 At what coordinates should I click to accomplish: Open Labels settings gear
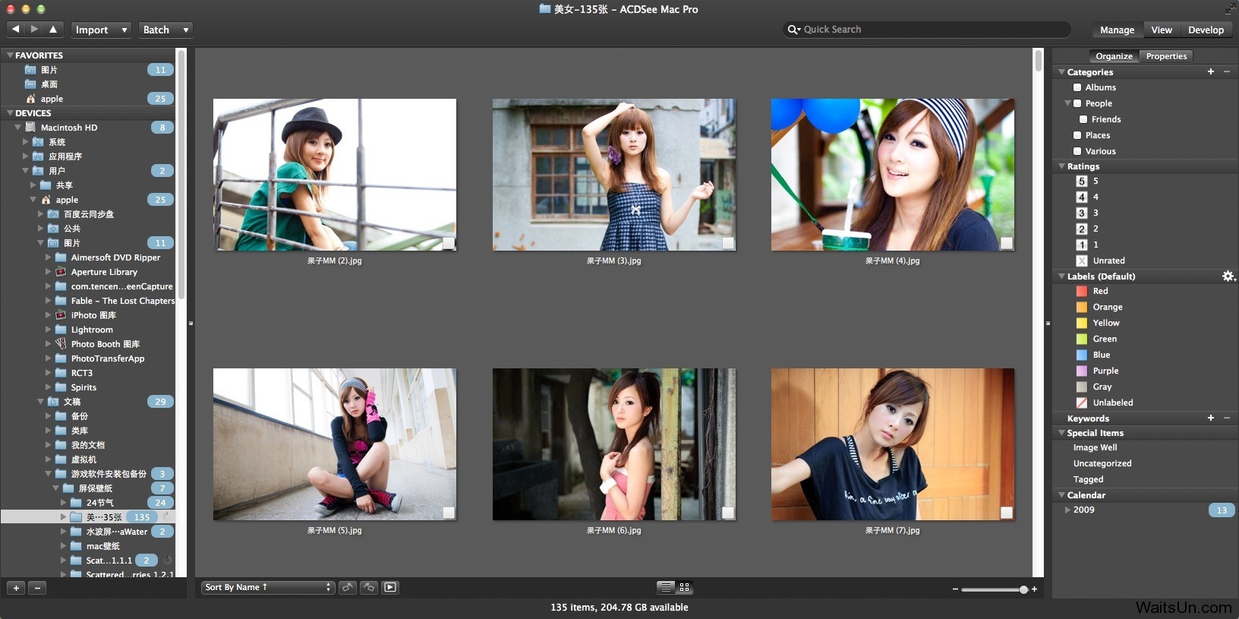point(1228,276)
